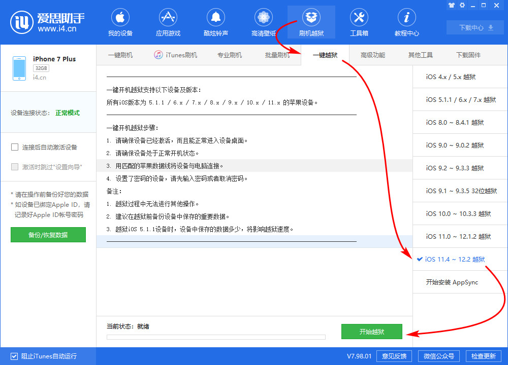Click version number V7.98.01
The height and width of the screenshot is (365, 508).
click(x=359, y=356)
